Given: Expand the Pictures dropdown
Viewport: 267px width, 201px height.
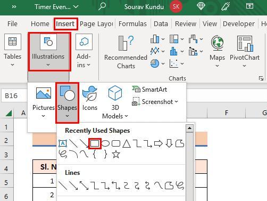Looking at the screenshot, I should click(44, 103).
